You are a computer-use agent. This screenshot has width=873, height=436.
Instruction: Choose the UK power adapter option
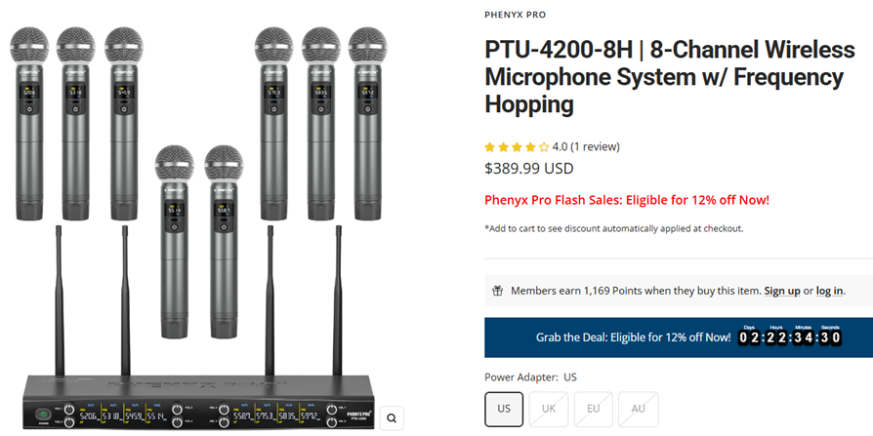coord(549,409)
